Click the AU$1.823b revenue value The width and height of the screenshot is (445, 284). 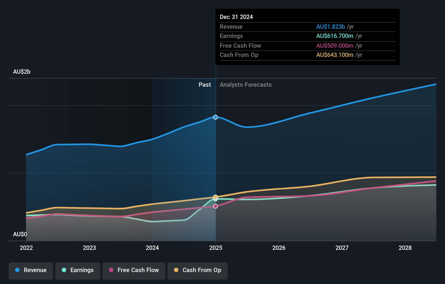(x=331, y=27)
